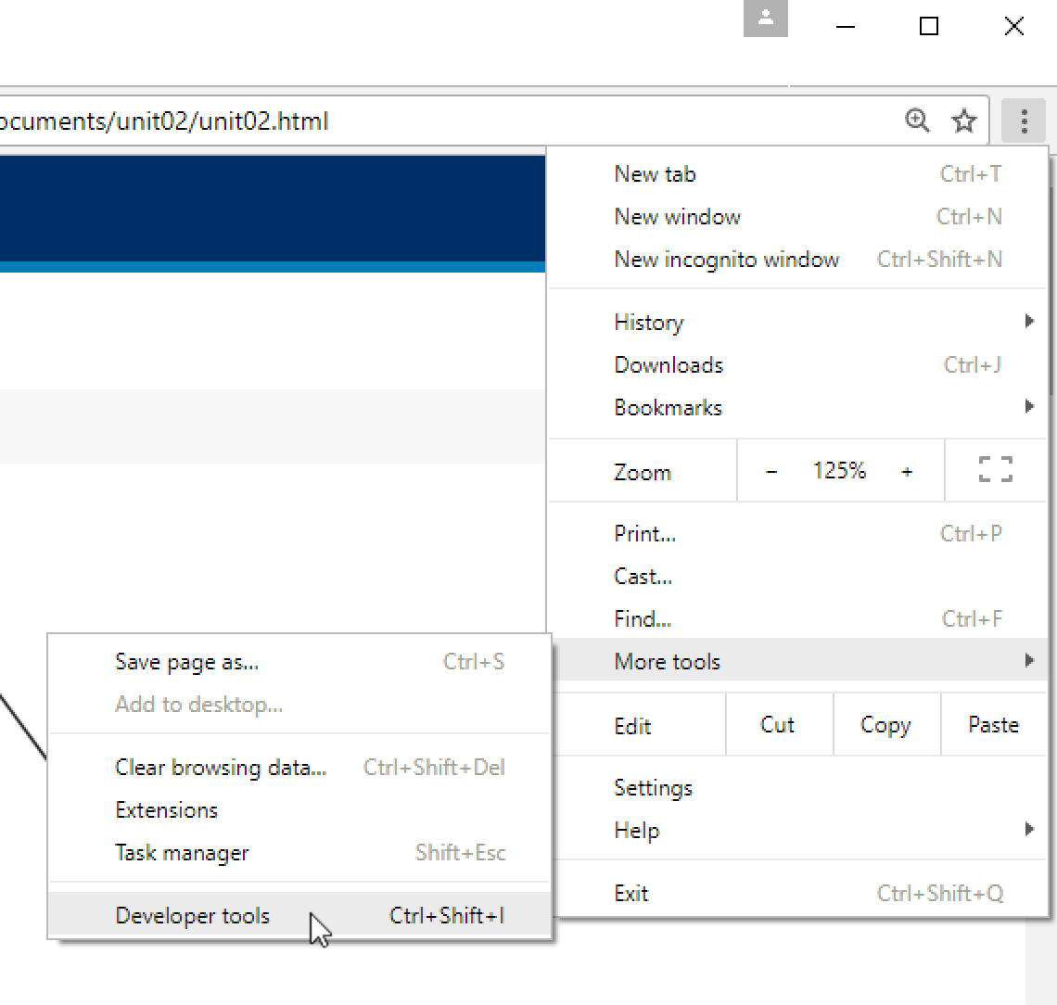Select Developer tools from the submenu

(192, 915)
